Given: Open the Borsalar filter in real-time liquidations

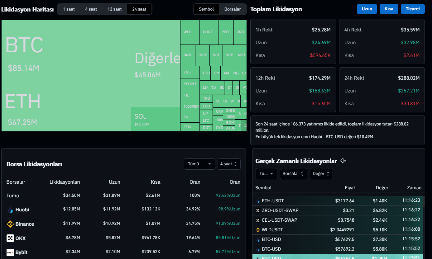Looking at the screenshot, I should click(293, 174).
